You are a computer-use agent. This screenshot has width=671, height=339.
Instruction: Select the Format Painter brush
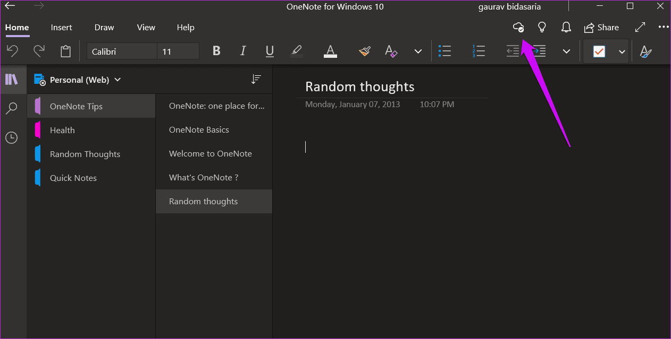[364, 51]
